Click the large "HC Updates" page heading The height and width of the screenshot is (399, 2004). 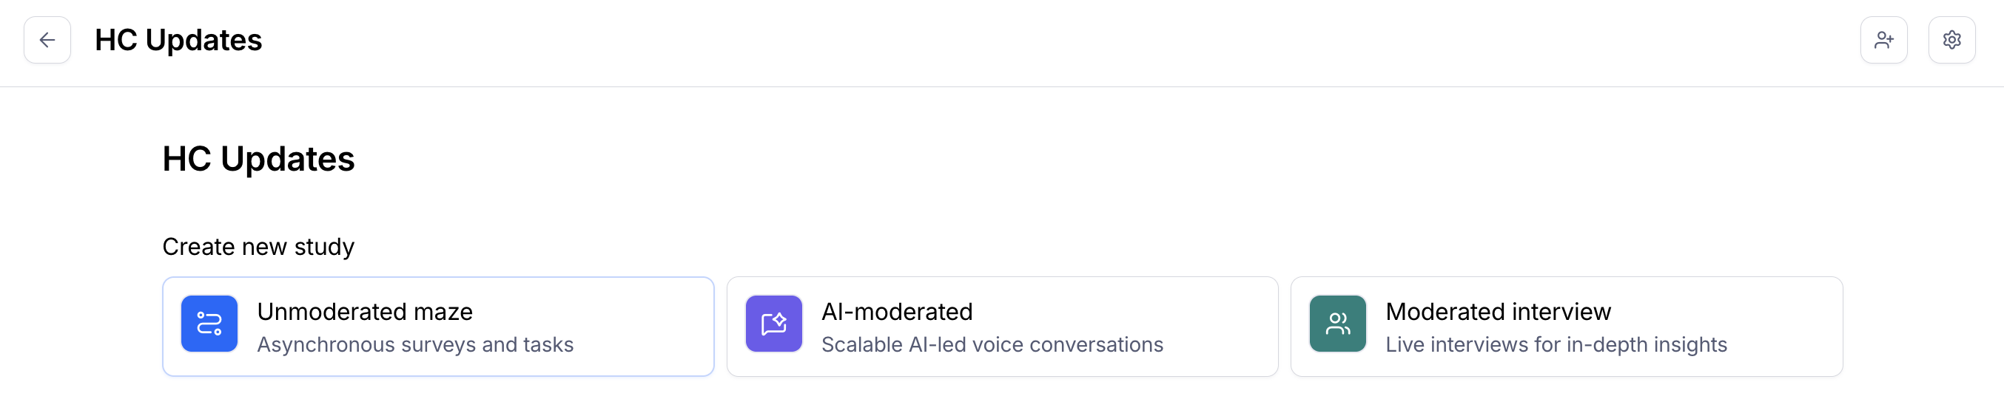pyautogui.click(x=258, y=159)
